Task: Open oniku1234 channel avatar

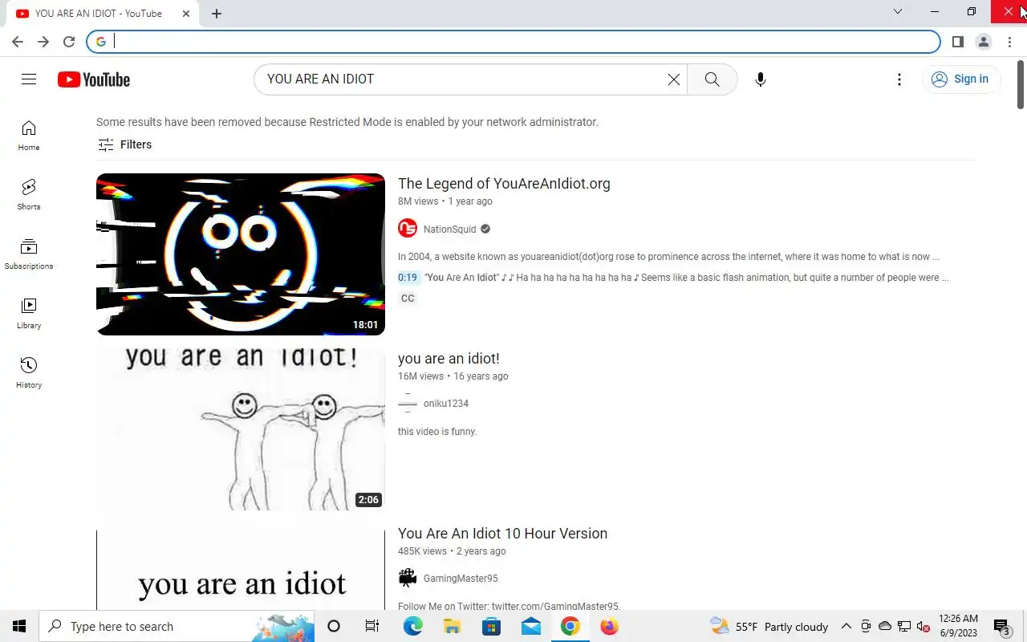Action: click(408, 404)
